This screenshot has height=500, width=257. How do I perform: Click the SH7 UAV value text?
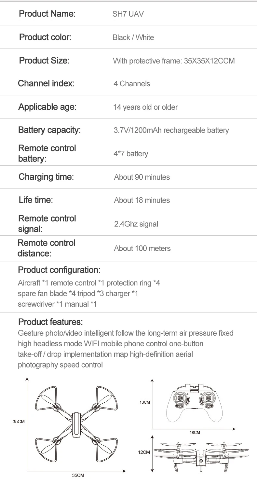pos(128,14)
